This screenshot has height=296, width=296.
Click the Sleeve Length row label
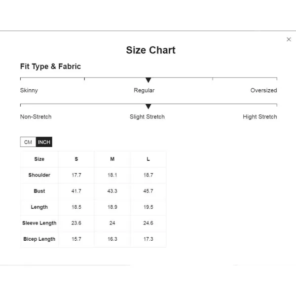(x=39, y=223)
